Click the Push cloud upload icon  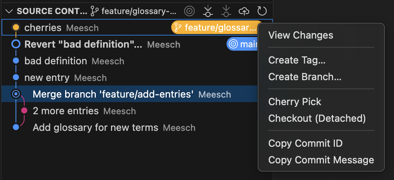click(x=244, y=11)
